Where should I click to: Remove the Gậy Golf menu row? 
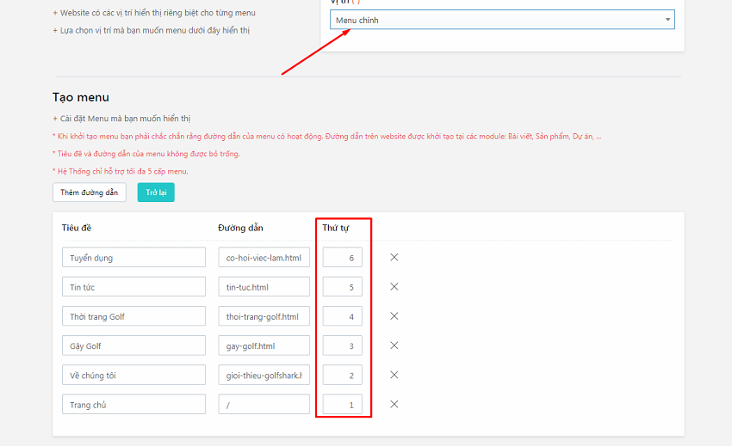pos(394,345)
